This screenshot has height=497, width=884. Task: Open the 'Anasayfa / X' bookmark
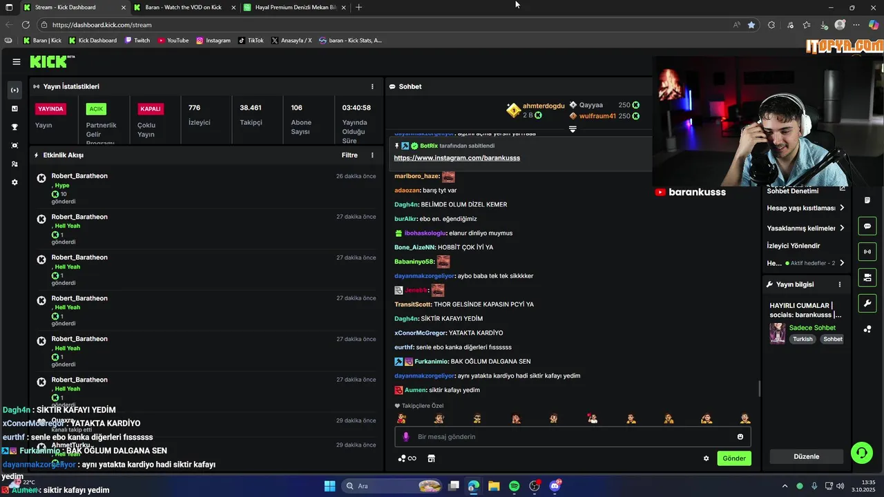(x=291, y=40)
